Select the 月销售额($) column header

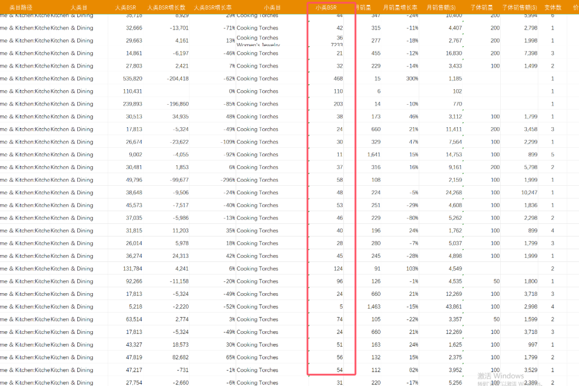(441, 8)
